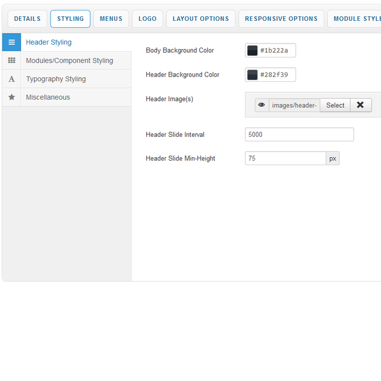Select Typography Styling in sidebar
Image resolution: width=381 pixels, height=381 pixels.
56,79
